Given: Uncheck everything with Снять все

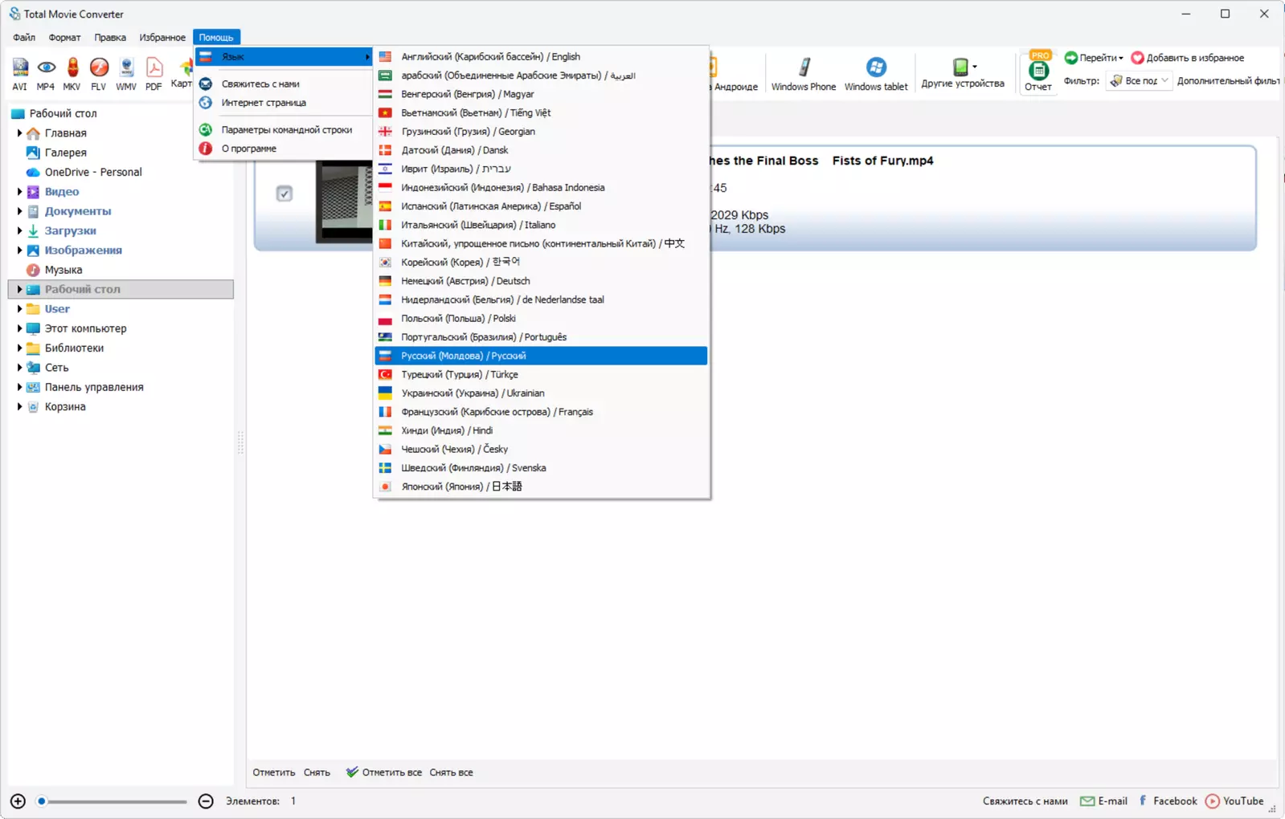Looking at the screenshot, I should [451, 772].
